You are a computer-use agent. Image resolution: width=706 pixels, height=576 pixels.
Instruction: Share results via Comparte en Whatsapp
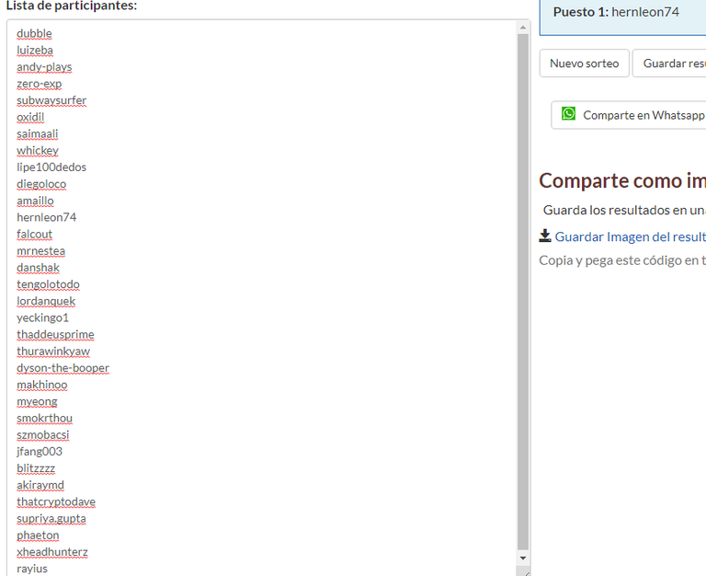click(x=629, y=115)
